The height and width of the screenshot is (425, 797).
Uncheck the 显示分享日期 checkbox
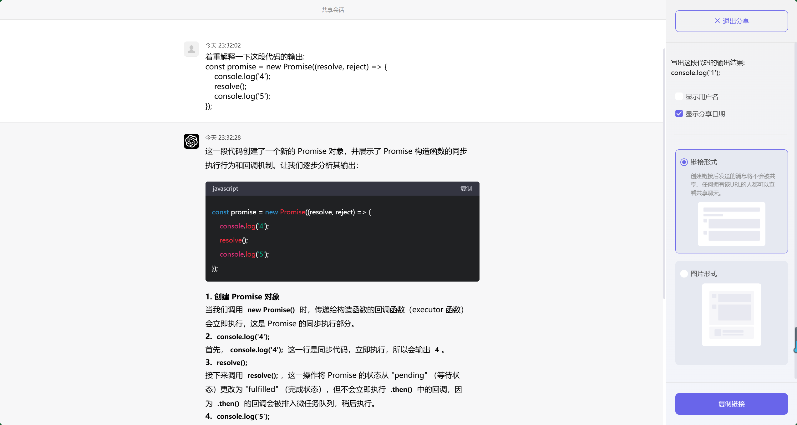[x=679, y=113]
